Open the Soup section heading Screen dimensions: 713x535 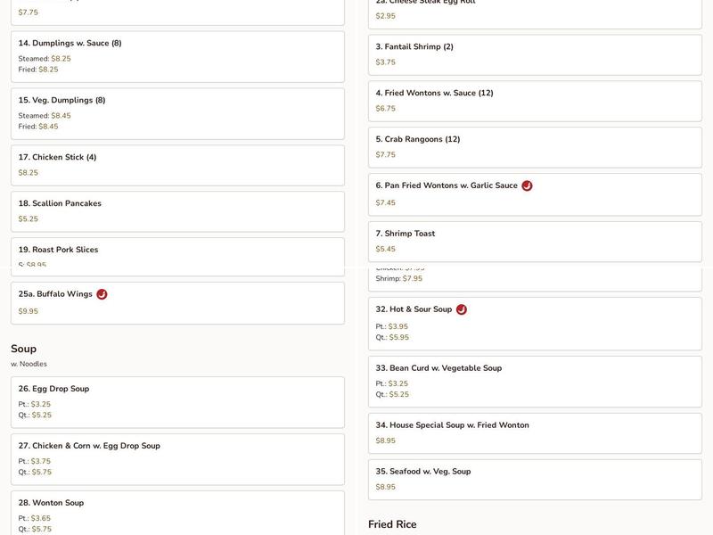(22, 348)
